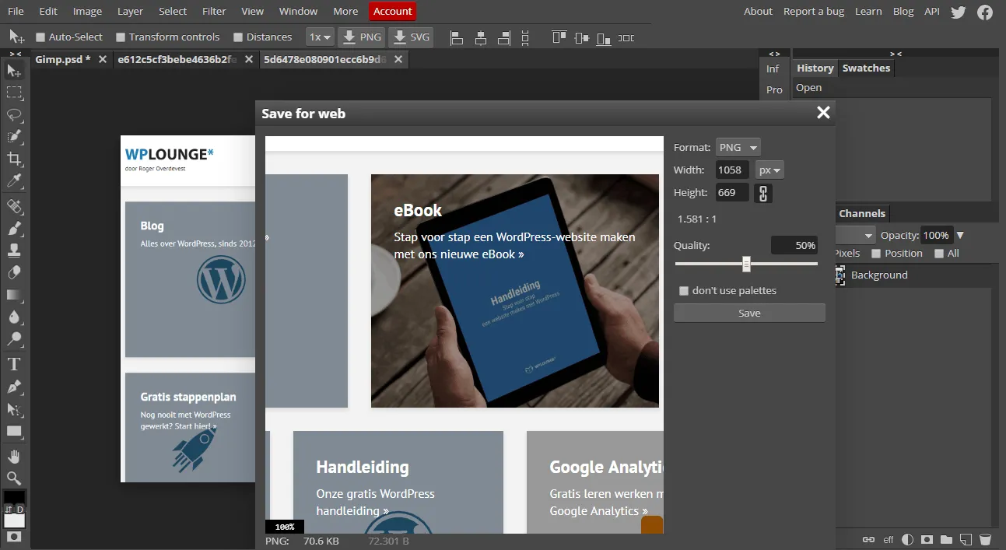This screenshot has height=550, width=1006.
Task: Enable the Distances checkbox
Action: point(238,37)
